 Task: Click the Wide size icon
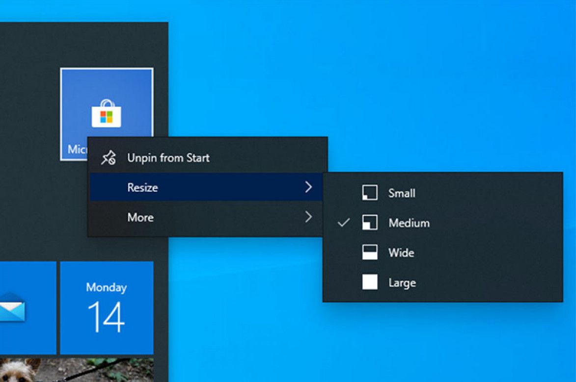(x=370, y=253)
